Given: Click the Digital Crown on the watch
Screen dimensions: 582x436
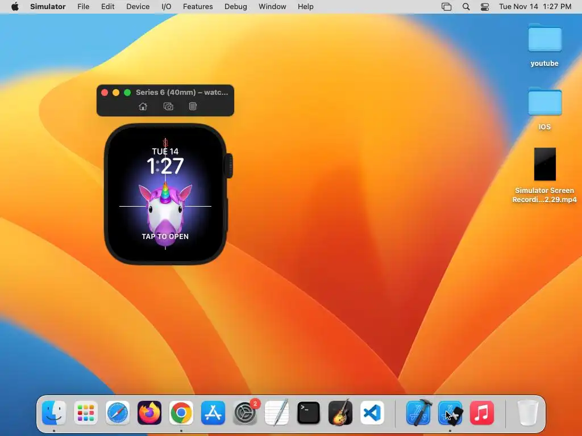Looking at the screenshot, I should (x=230, y=166).
